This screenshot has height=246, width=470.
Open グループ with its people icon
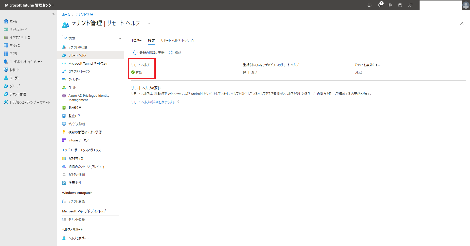(6, 86)
